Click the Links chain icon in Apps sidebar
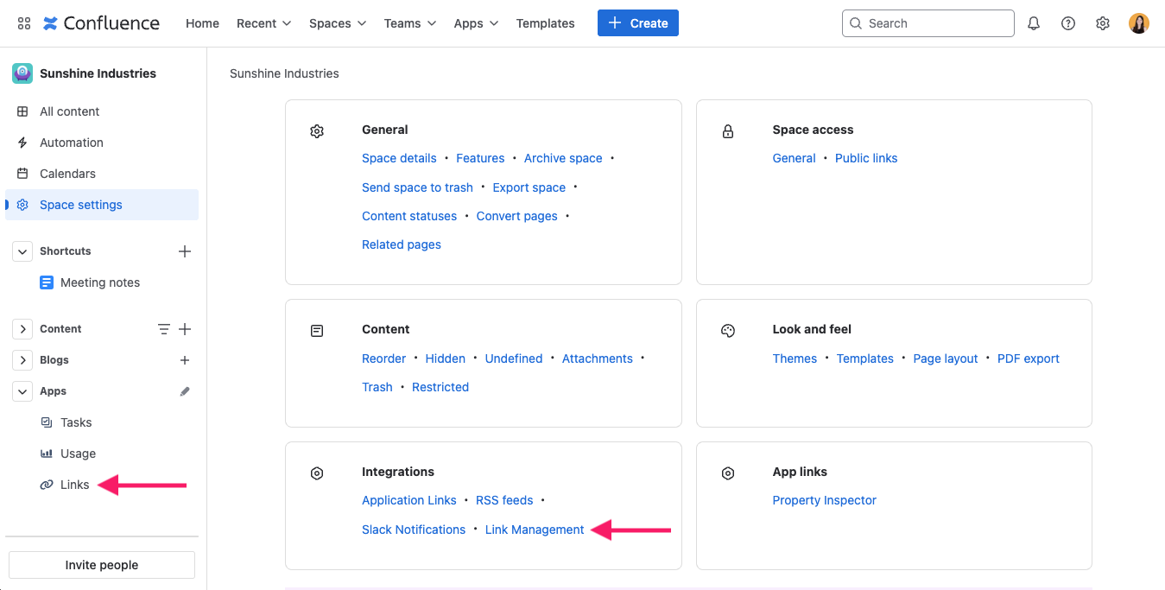This screenshot has width=1165, height=590. 47,485
